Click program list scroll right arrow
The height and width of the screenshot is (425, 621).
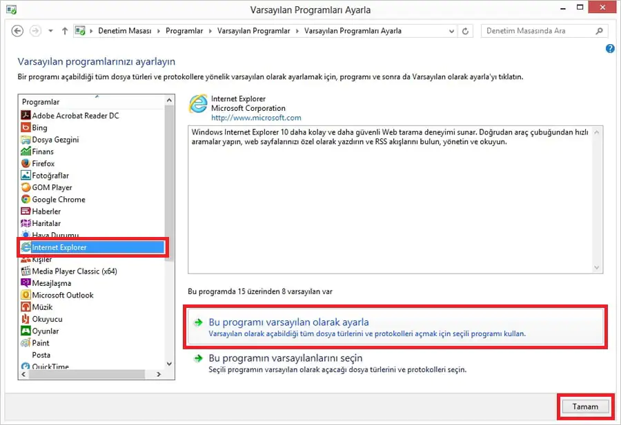(159, 374)
